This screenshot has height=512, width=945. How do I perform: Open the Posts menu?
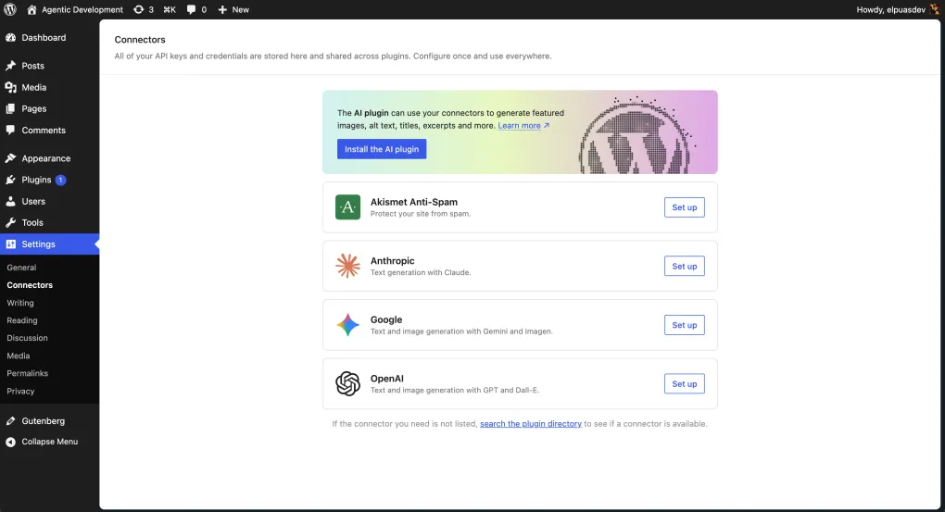[x=49, y=66]
